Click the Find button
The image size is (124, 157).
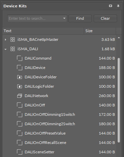pyautogui.click(x=80, y=19)
